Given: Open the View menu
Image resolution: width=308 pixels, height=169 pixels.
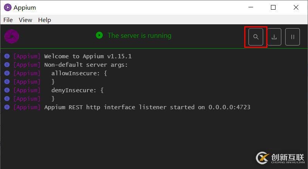Looking at the screenshot, I should tap(26, 20).
